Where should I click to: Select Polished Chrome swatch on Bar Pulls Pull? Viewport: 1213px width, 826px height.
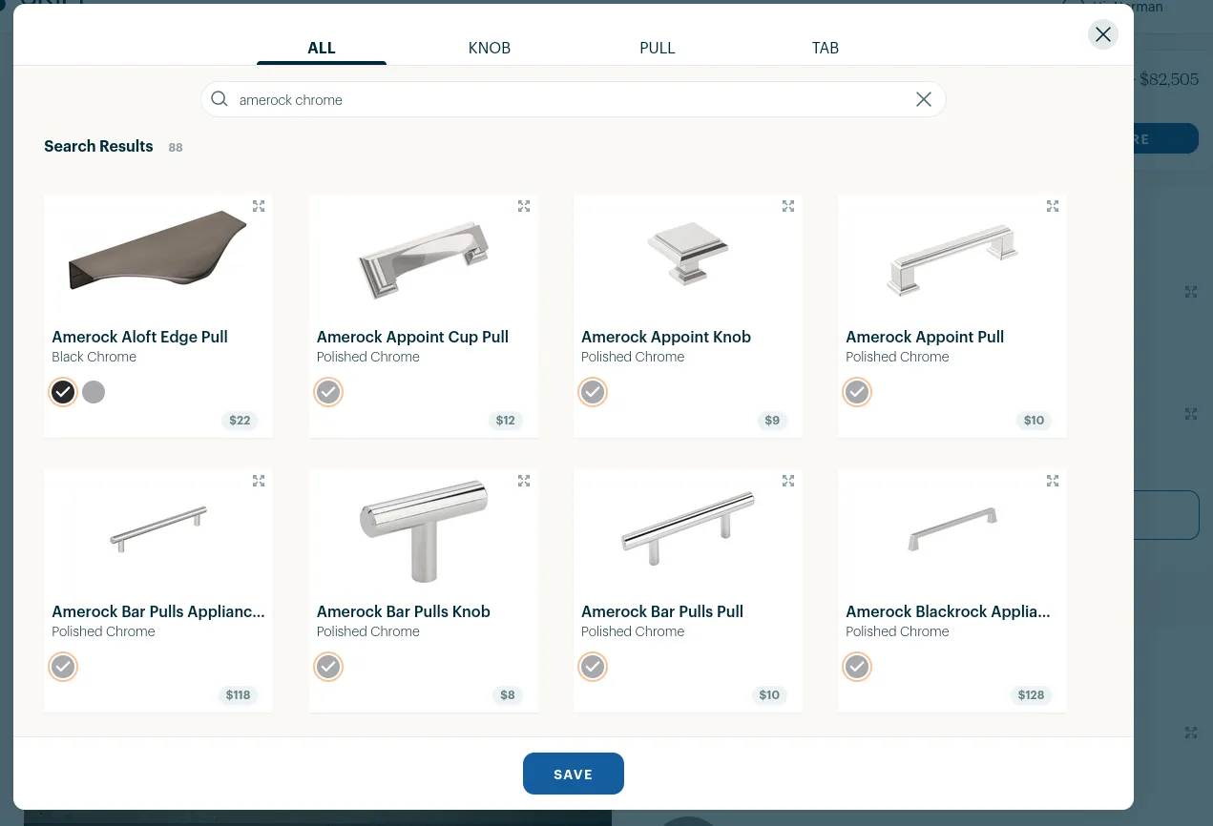pos(593,667)
